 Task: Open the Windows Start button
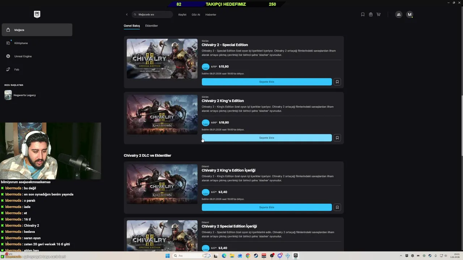click(x=167, y=256)
